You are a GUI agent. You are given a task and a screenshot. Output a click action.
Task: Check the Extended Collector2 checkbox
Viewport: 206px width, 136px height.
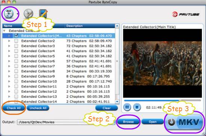16,41
